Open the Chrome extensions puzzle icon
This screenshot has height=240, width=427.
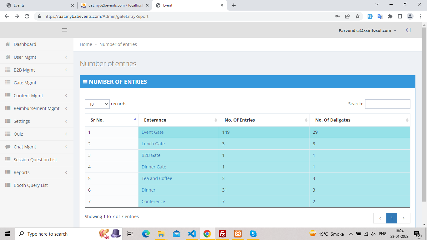390,16
